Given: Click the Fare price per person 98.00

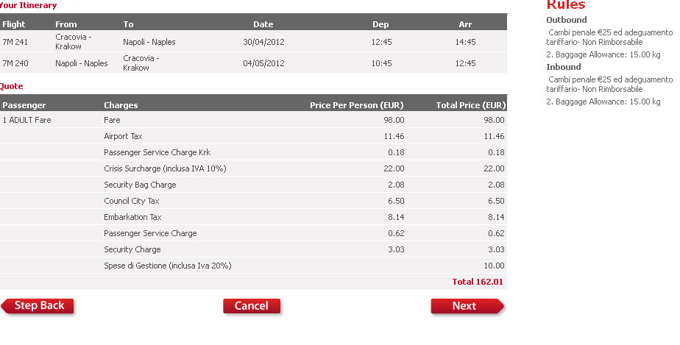Looking at the screenshot, I should tap(394, 120).
